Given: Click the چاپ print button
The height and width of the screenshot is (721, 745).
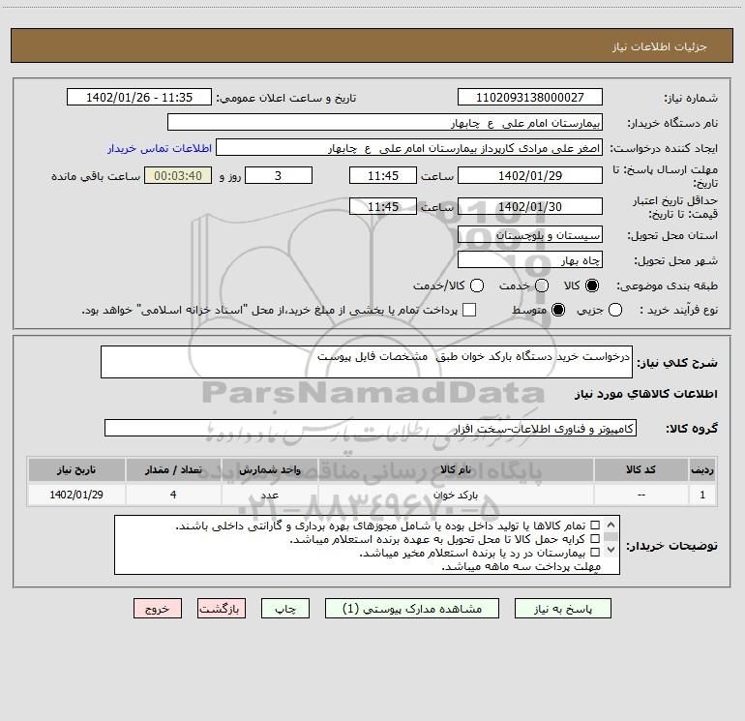Looking at the screenshot, I should point(285,609).
